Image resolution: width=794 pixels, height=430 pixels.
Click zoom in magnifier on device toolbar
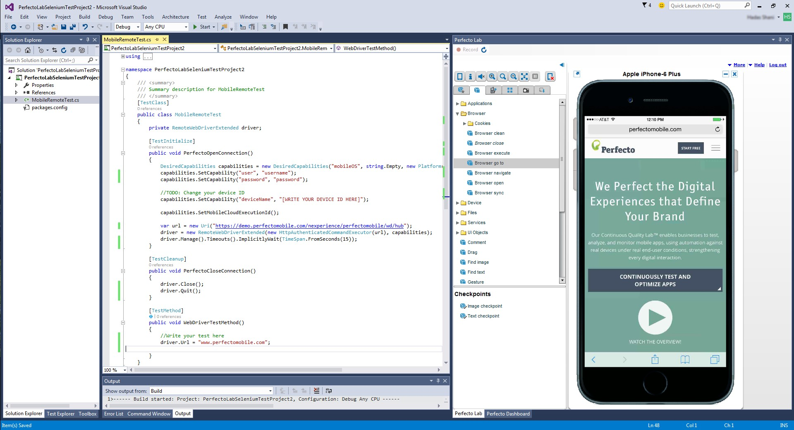tap(492, 76)
